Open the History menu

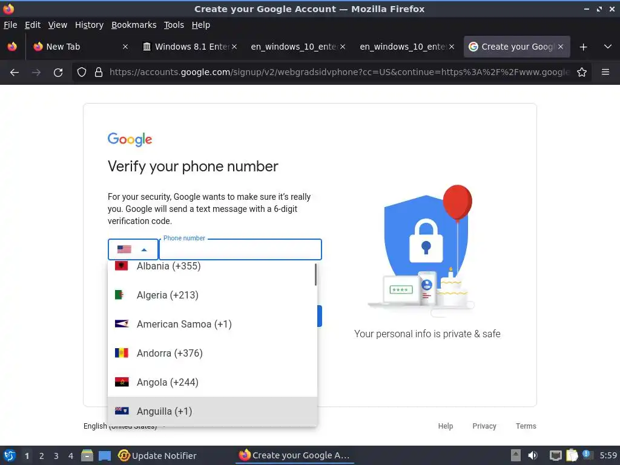coord(90,25)
